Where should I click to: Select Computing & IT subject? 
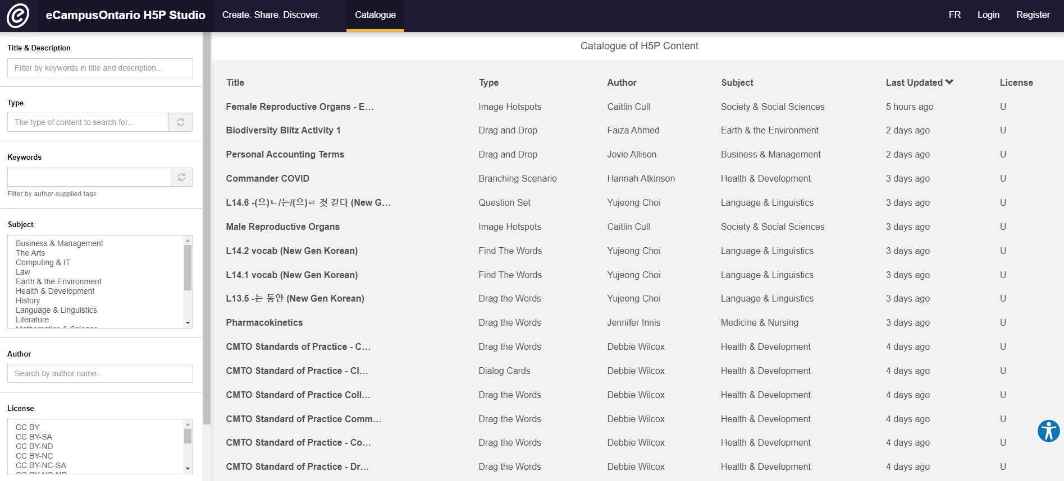[x=43, y=262]
